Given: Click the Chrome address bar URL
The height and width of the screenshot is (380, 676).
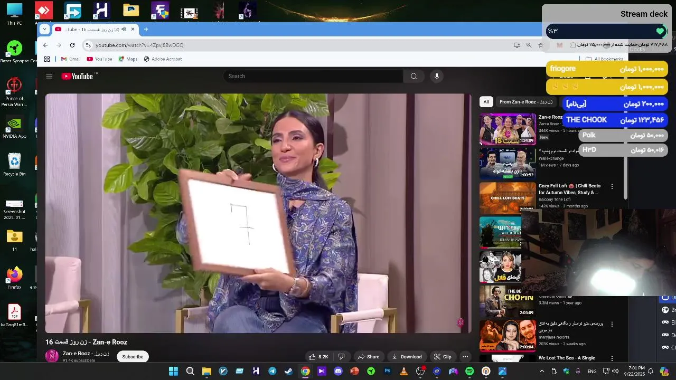Looking at the screenshot, I should [x=139, y=45].
